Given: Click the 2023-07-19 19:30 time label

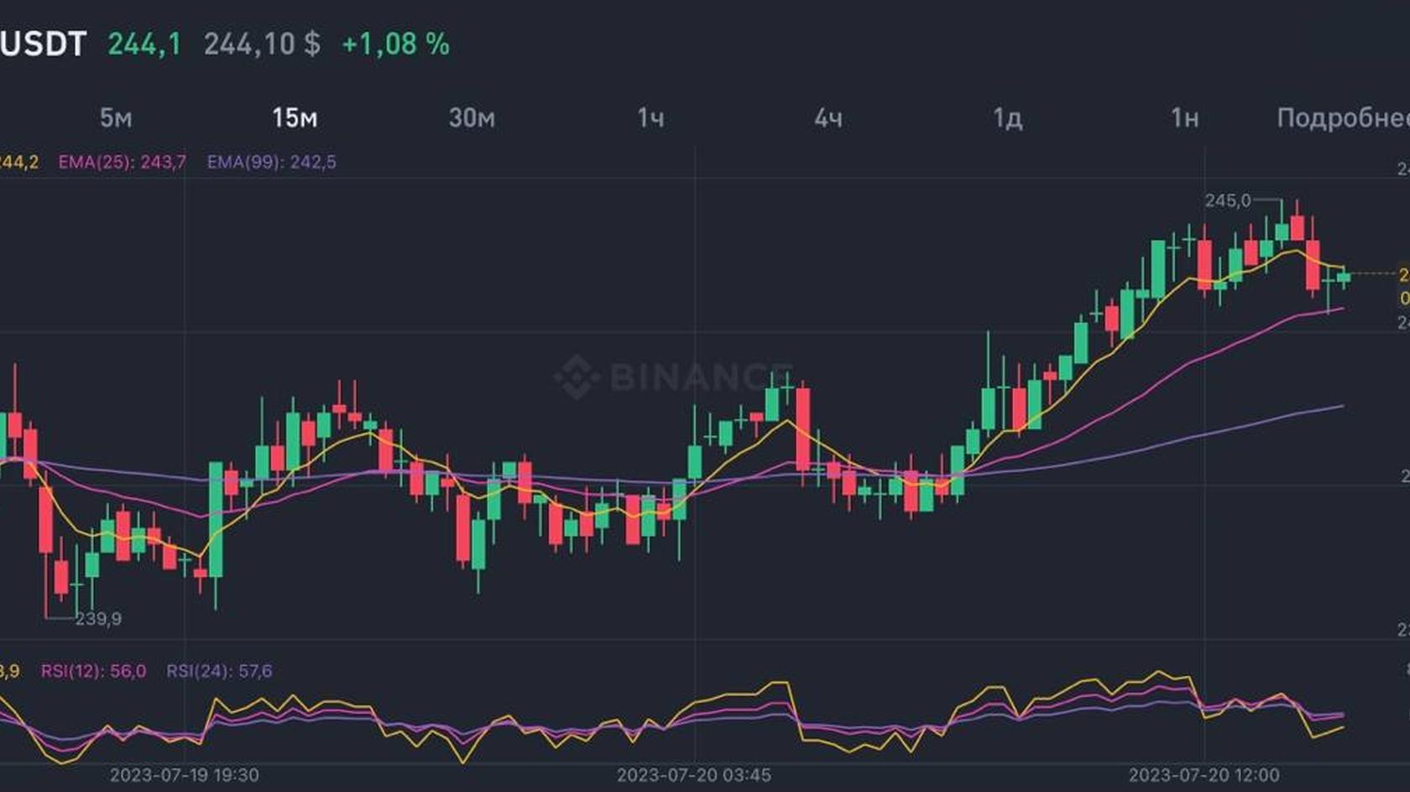Looking at the screenshot, I should coord(185,775).
